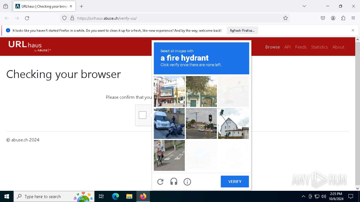360x202 pixels.
Task: Click the VERIFY button
Action: (x=235, y=182)
